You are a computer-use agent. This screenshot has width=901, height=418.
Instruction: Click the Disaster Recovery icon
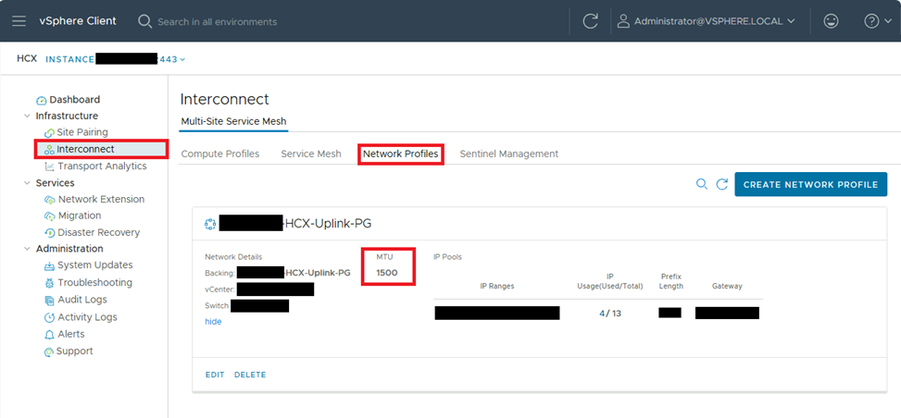[x=50, y=233]
